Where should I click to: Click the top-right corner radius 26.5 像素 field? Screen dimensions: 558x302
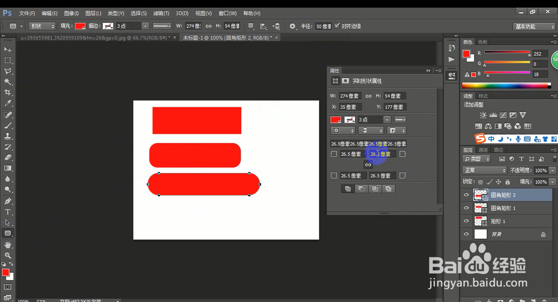click(x=383, y=154)
